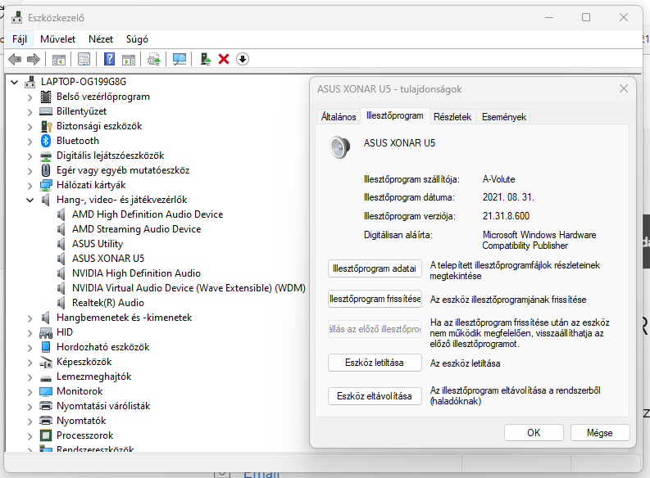This screenshot has height=478, width=650.
Task: Open the Súgó menu
Action: pos(137,39)
